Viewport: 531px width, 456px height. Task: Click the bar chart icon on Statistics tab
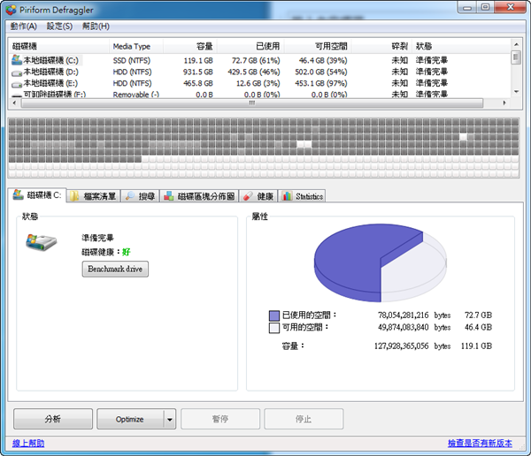[x=287, y=196]
